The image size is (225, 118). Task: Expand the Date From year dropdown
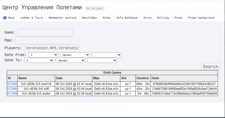pos(106,55)
